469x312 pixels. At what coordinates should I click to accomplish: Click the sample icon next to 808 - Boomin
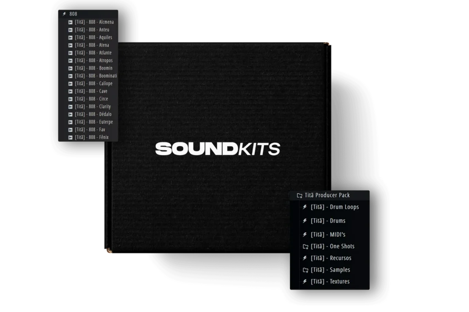tap(71, 68)
